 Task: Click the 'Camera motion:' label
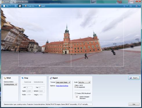point(9,82)
